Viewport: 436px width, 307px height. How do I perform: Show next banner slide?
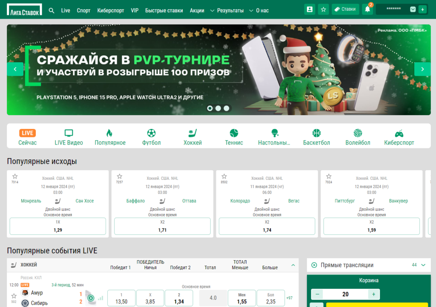click(422, 69)
